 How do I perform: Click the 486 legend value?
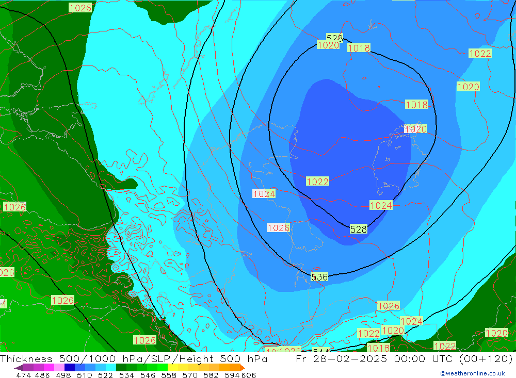[42, 375]
